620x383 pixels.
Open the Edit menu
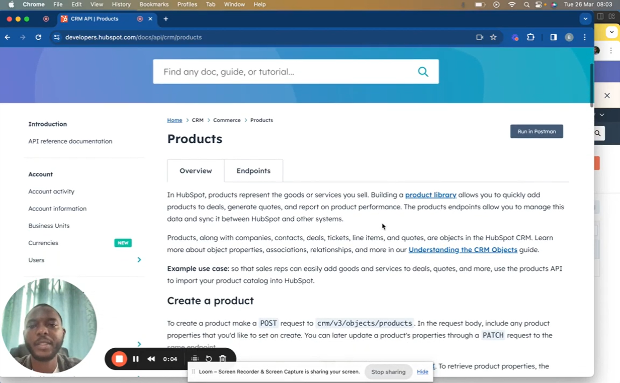coord(76,5)
